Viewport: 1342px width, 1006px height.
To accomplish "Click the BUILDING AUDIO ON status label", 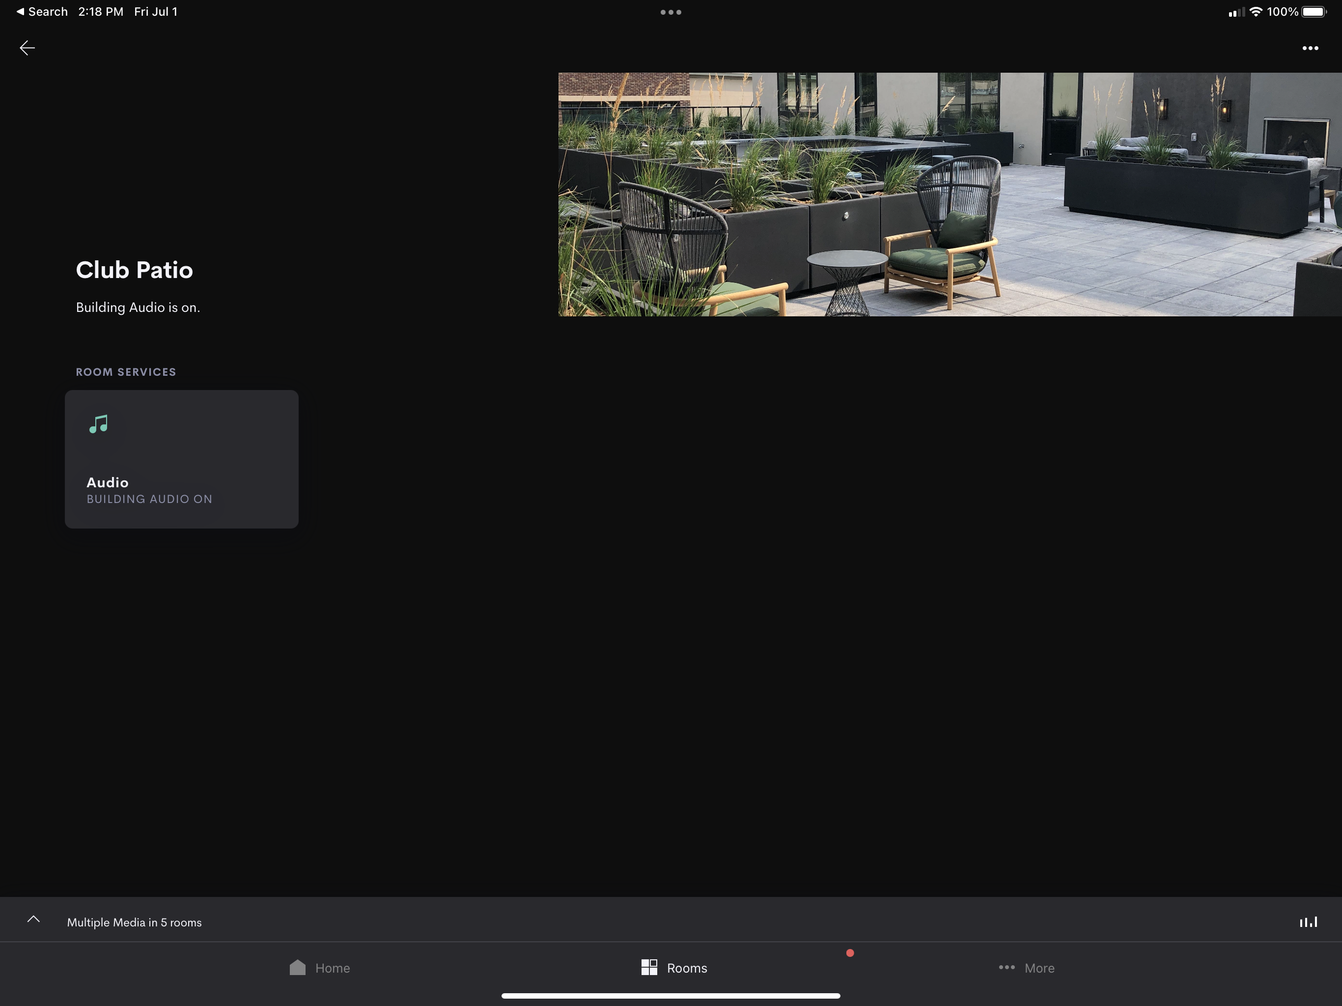I will (x=149, y=499).
